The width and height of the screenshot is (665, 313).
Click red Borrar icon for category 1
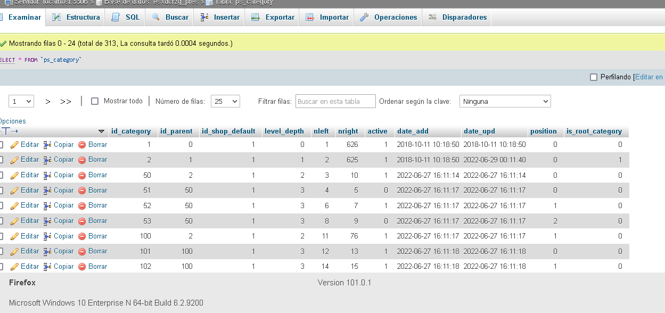(82, 145)
